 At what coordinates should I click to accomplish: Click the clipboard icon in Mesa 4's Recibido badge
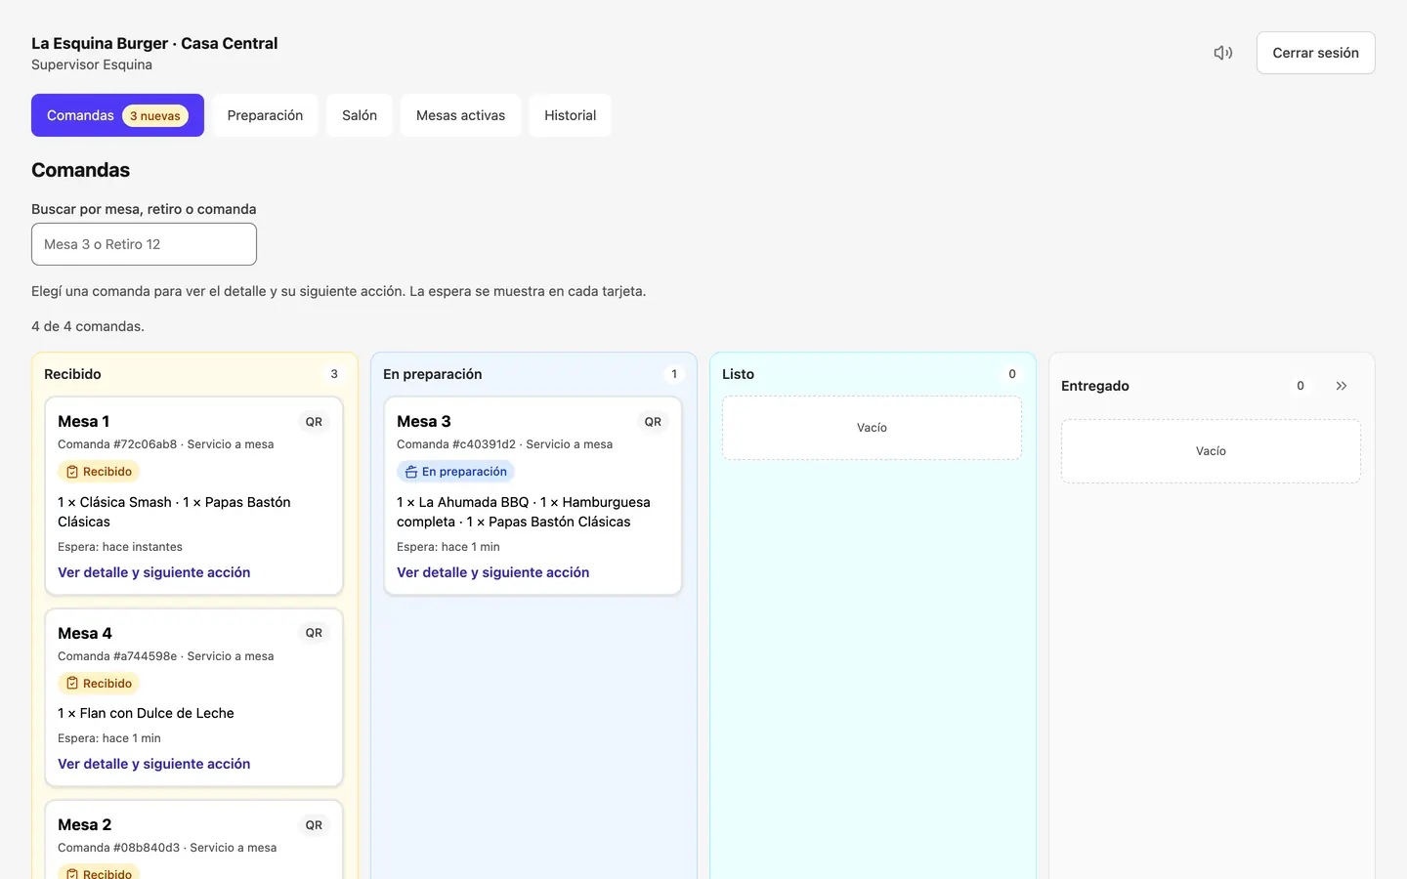72,684
